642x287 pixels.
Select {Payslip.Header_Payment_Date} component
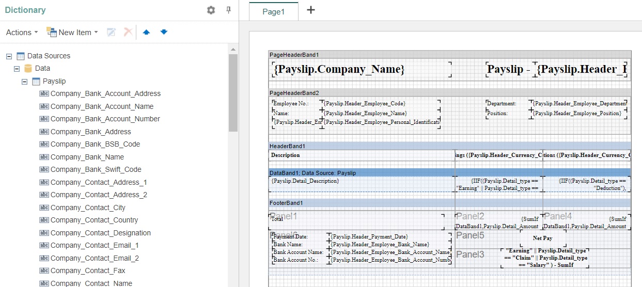(x=390, y=237)
